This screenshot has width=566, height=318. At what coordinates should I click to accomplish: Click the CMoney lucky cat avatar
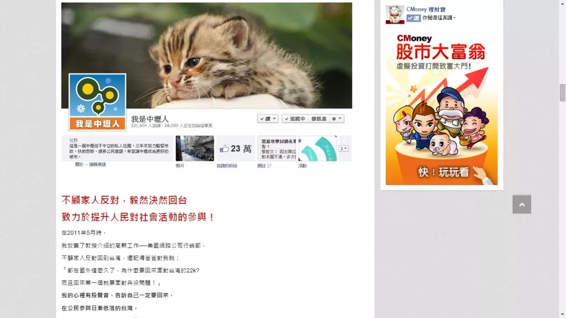395,15
